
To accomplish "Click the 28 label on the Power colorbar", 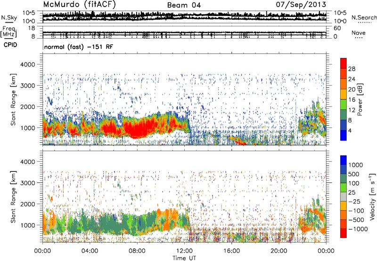I will (x=352, y=69).
